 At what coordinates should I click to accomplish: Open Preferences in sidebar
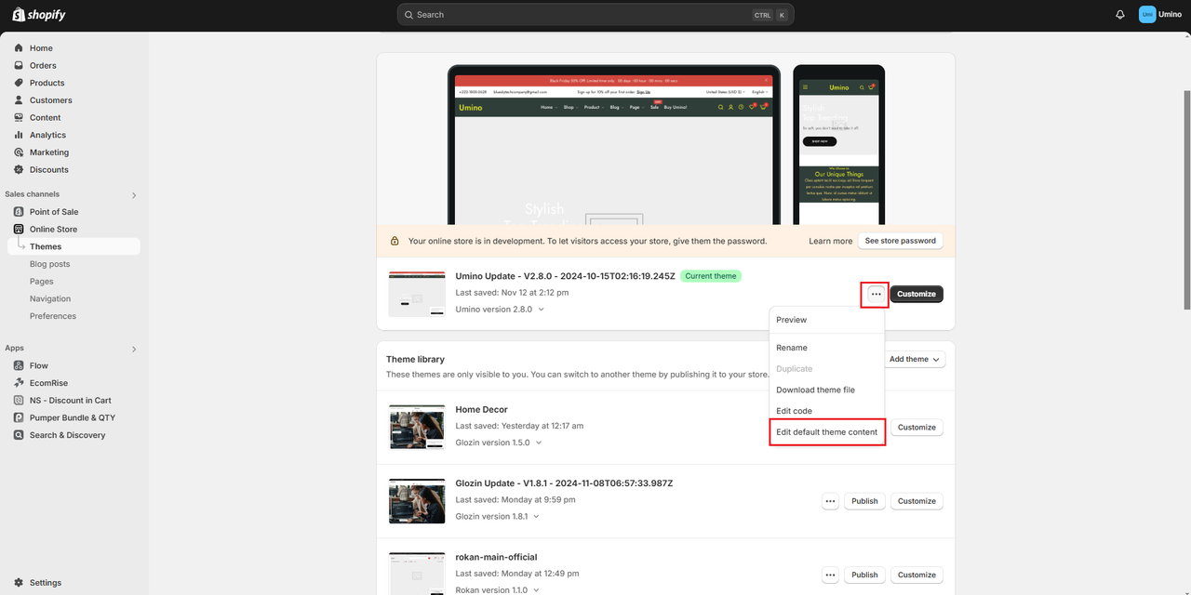(53, 316)
